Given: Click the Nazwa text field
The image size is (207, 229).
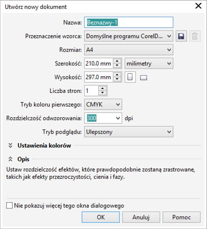Looking at the screenshot, I should pyautogui.click(x=129, y=23).
